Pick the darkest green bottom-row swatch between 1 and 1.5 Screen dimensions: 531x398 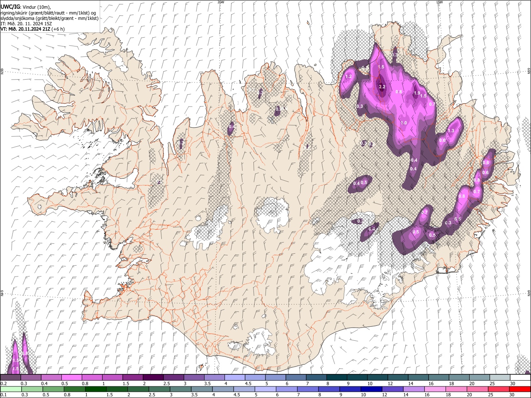click(x=95, y=389)
